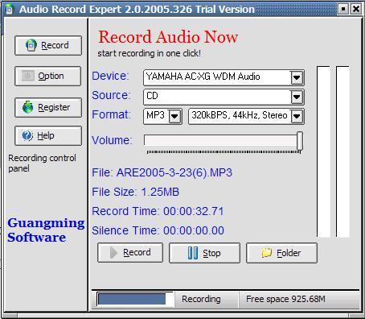Click the blue progress bar in status bar
365x319 pixels.
132,299
